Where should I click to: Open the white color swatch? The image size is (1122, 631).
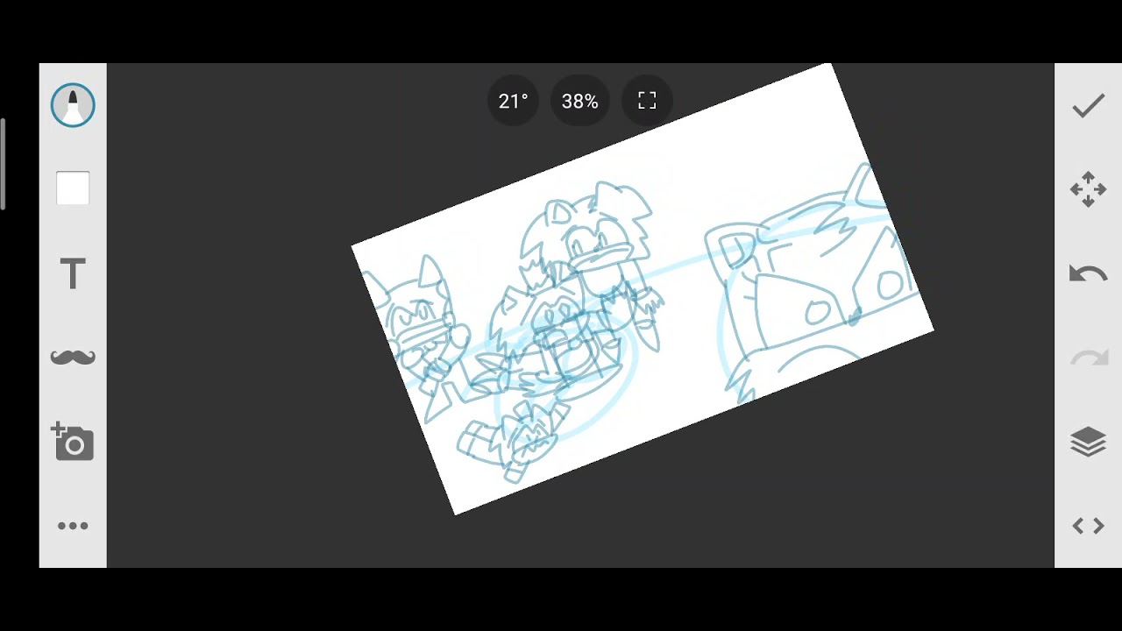pos(73,188)
